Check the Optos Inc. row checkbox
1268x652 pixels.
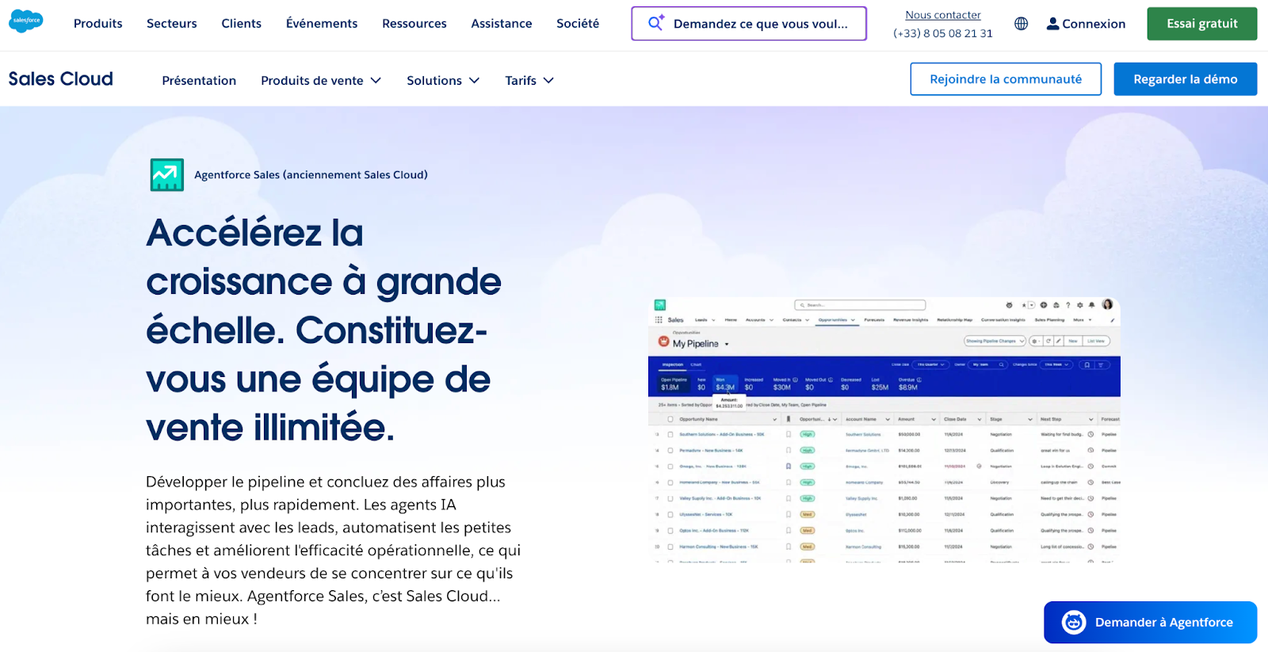[x=670, y=530]
